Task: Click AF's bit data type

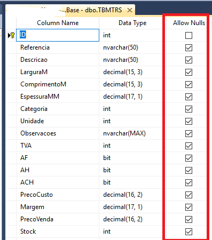Action: (131, 158)
